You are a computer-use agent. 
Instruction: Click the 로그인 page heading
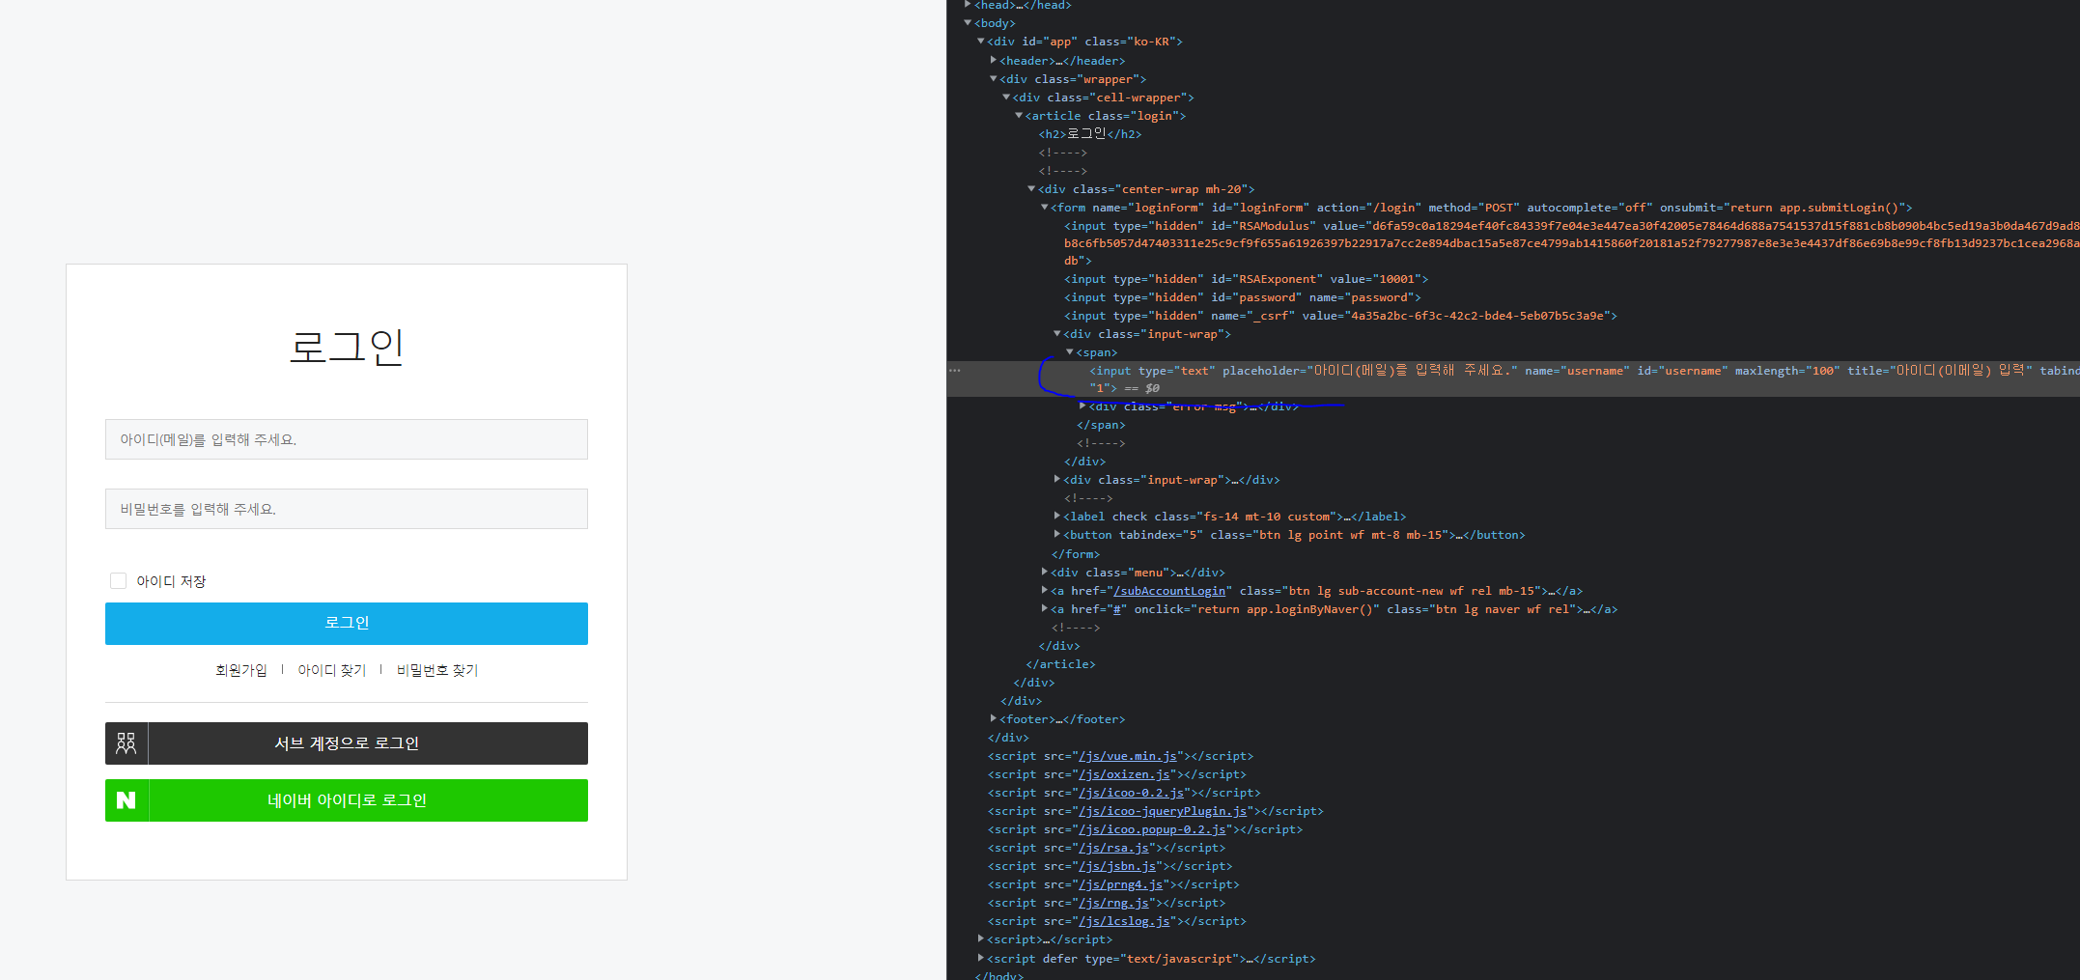click(x=347, y=347)
